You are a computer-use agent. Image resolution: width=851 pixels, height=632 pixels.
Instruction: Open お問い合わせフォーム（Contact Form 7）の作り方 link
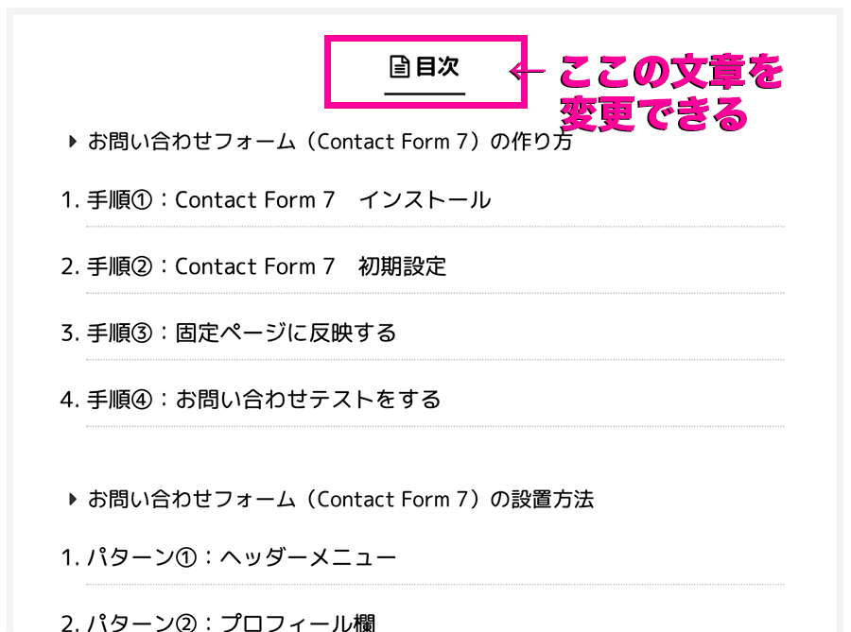(x=330, y=142)
